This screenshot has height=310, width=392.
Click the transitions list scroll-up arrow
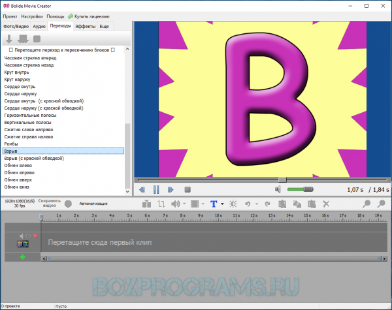(127, 49)
